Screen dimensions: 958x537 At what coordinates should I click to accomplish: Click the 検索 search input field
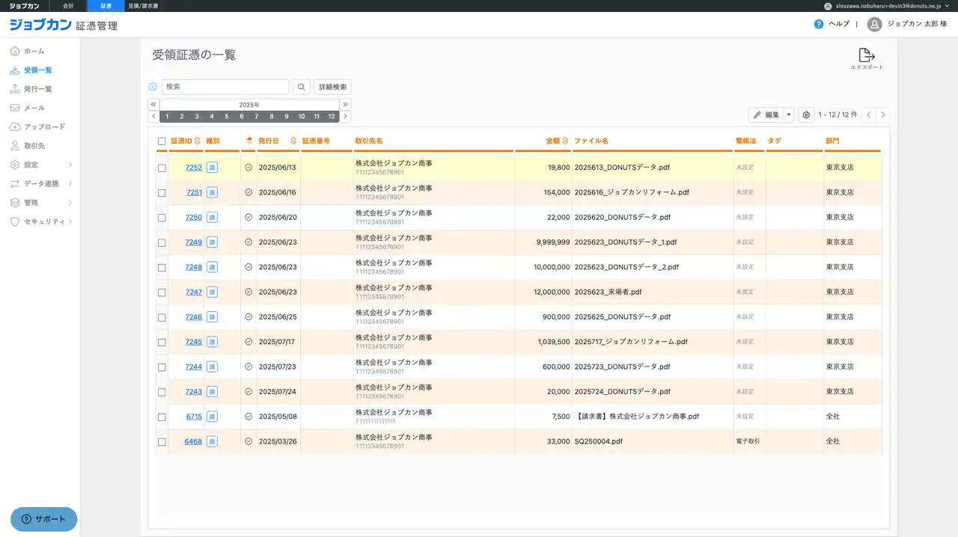(225, 88)
